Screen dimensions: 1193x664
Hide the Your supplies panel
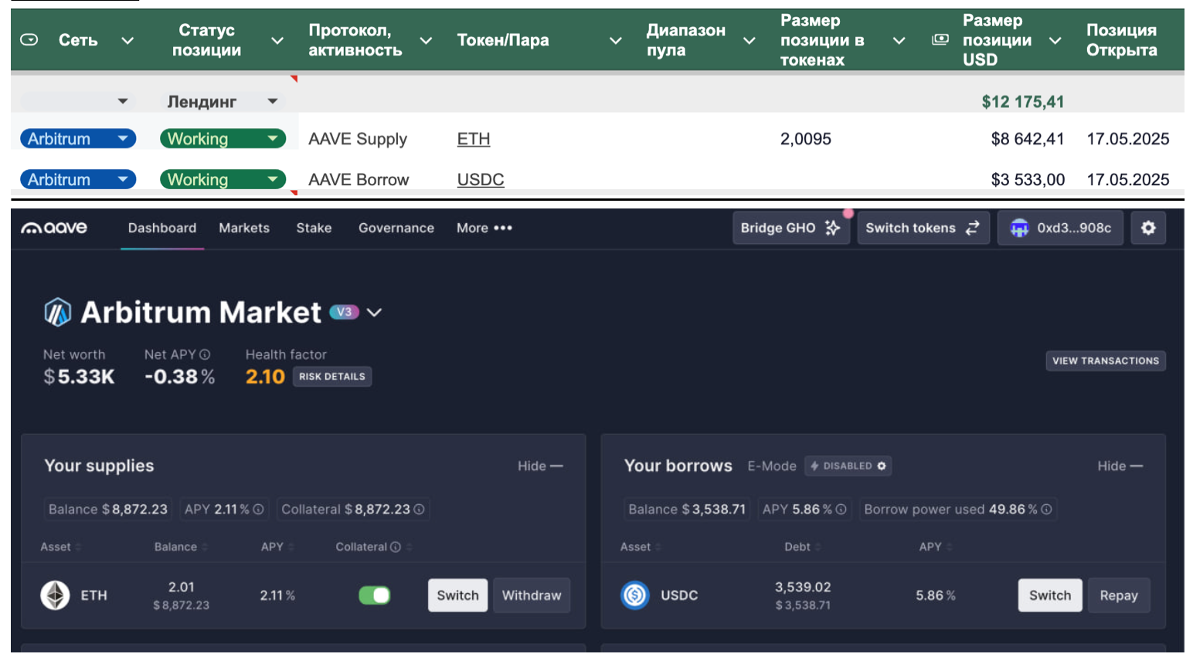tap(540, 466)
